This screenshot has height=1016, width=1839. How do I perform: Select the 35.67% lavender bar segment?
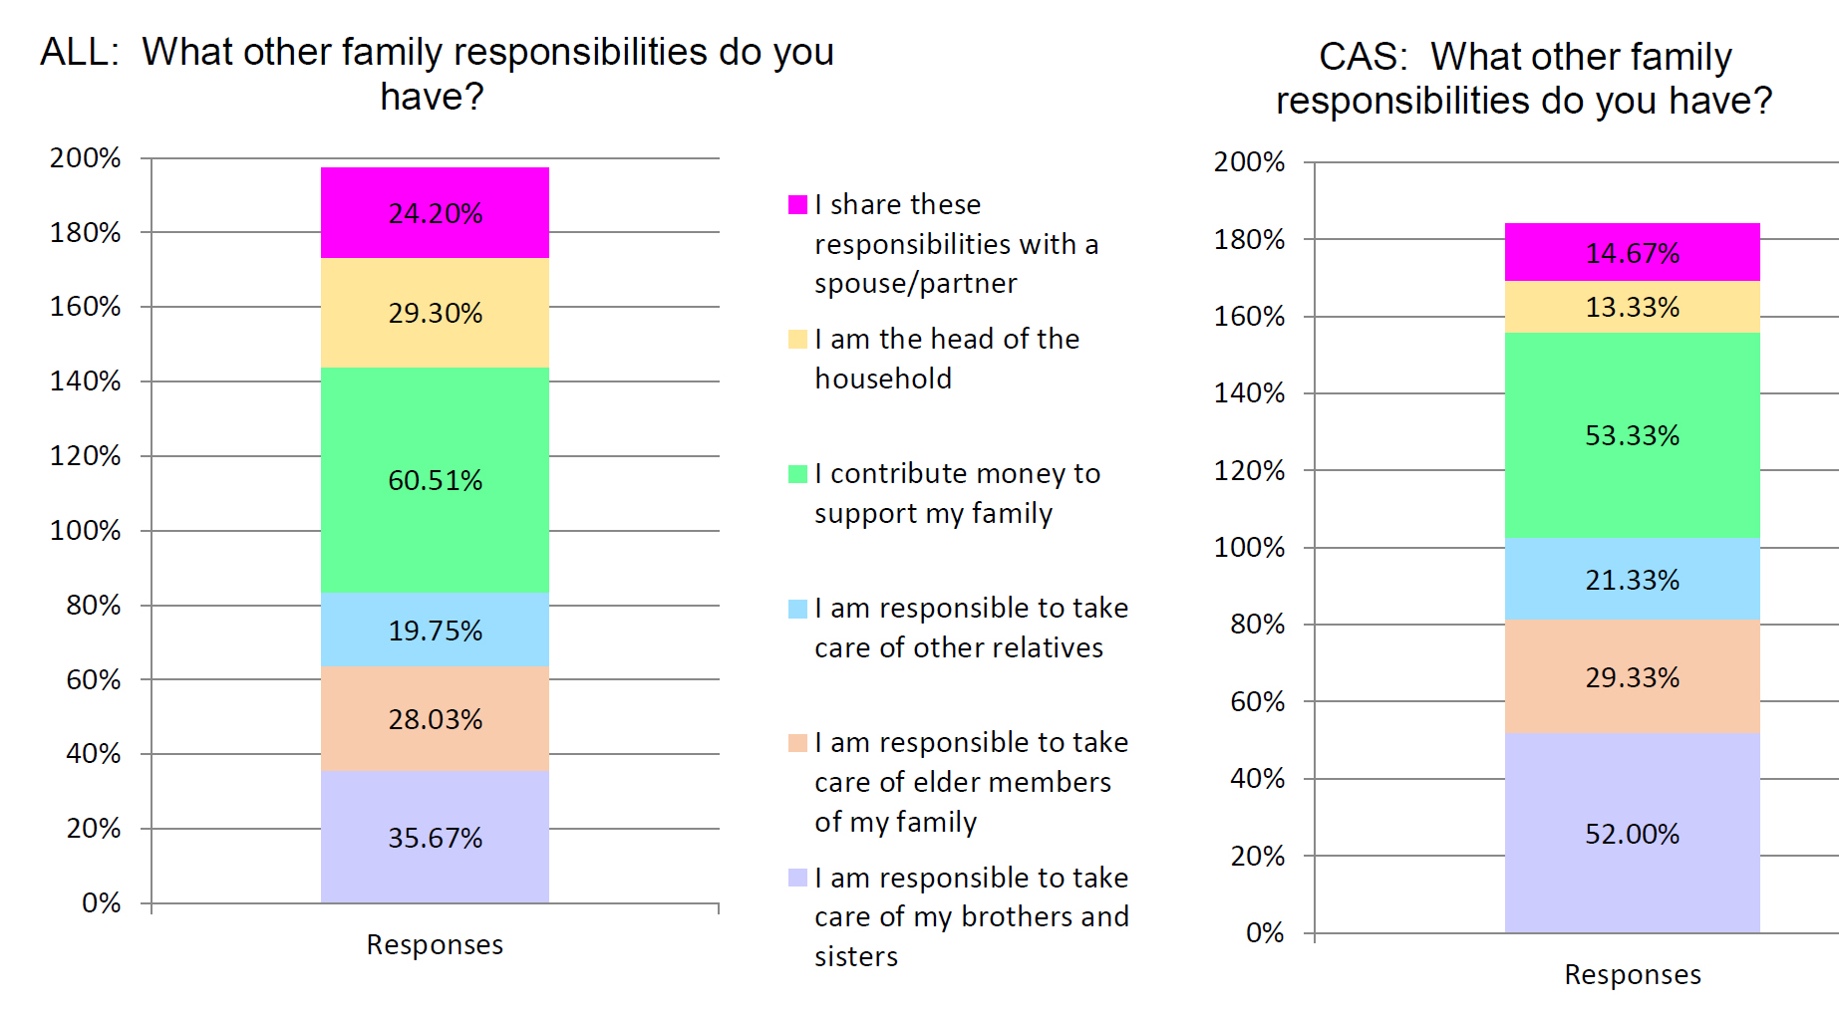point(435,838)
